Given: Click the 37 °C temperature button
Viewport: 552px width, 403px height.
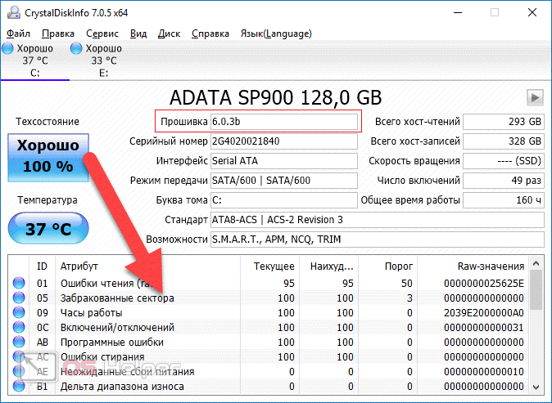Looking at the screenshot, I should tap(48, 228).
